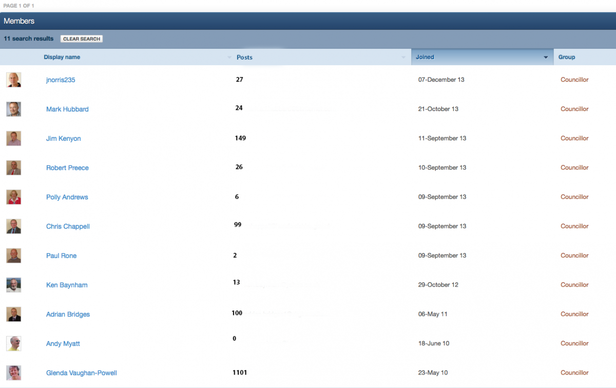Screen dimensions: 616x388
Task: Click the Councillor group for Polly Andrews
Action: (574, 197)
